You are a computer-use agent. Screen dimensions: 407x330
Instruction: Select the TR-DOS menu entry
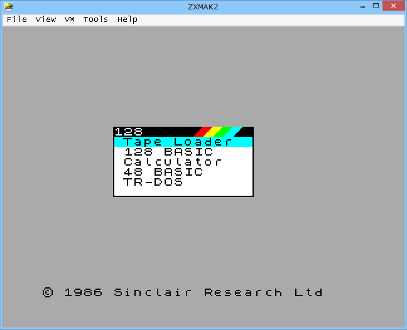point(153,182)
